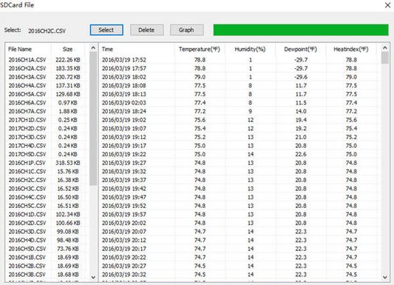
Task: Select file 2016CH4D.CSV
Action: [27, 240]
